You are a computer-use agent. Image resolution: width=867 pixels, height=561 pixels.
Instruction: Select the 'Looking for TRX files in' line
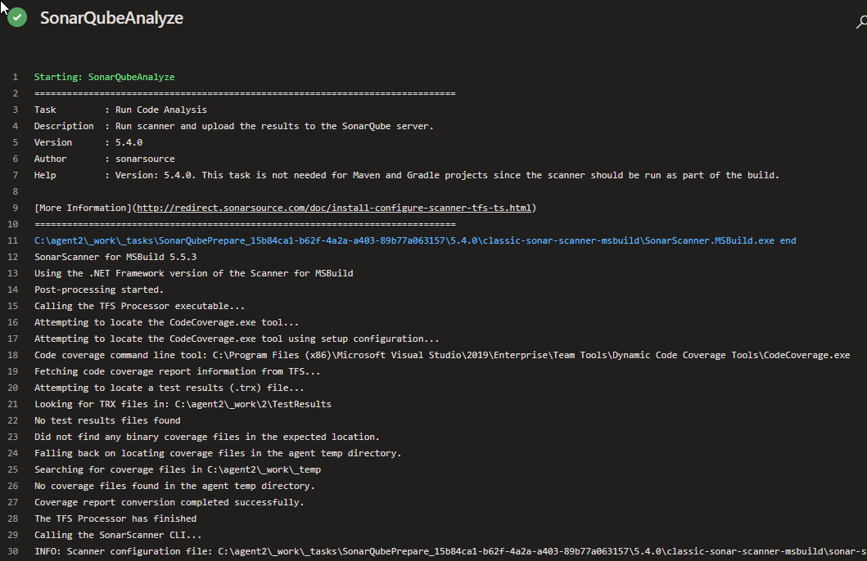(x=183, y=404)
